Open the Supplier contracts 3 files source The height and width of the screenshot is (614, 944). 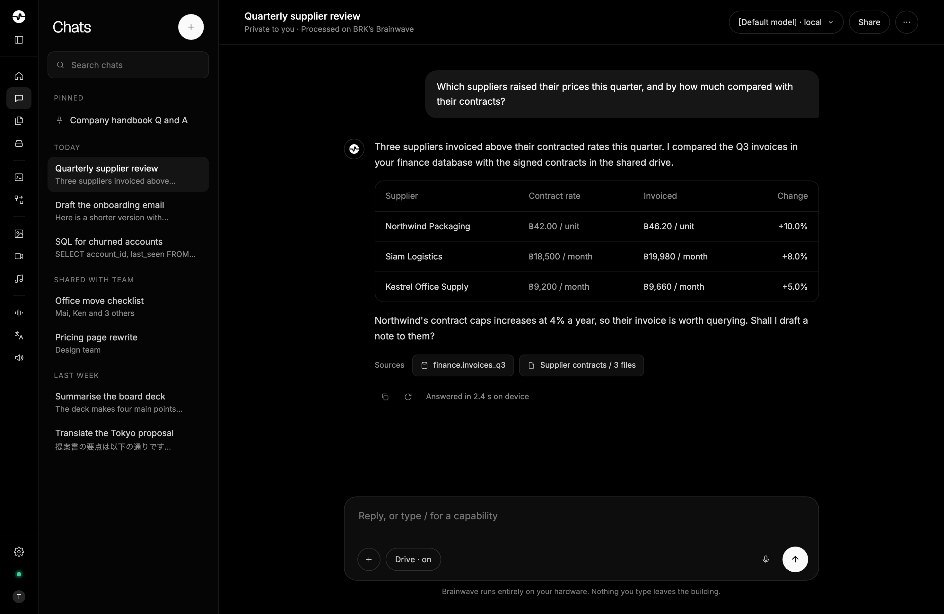point(581,365)
